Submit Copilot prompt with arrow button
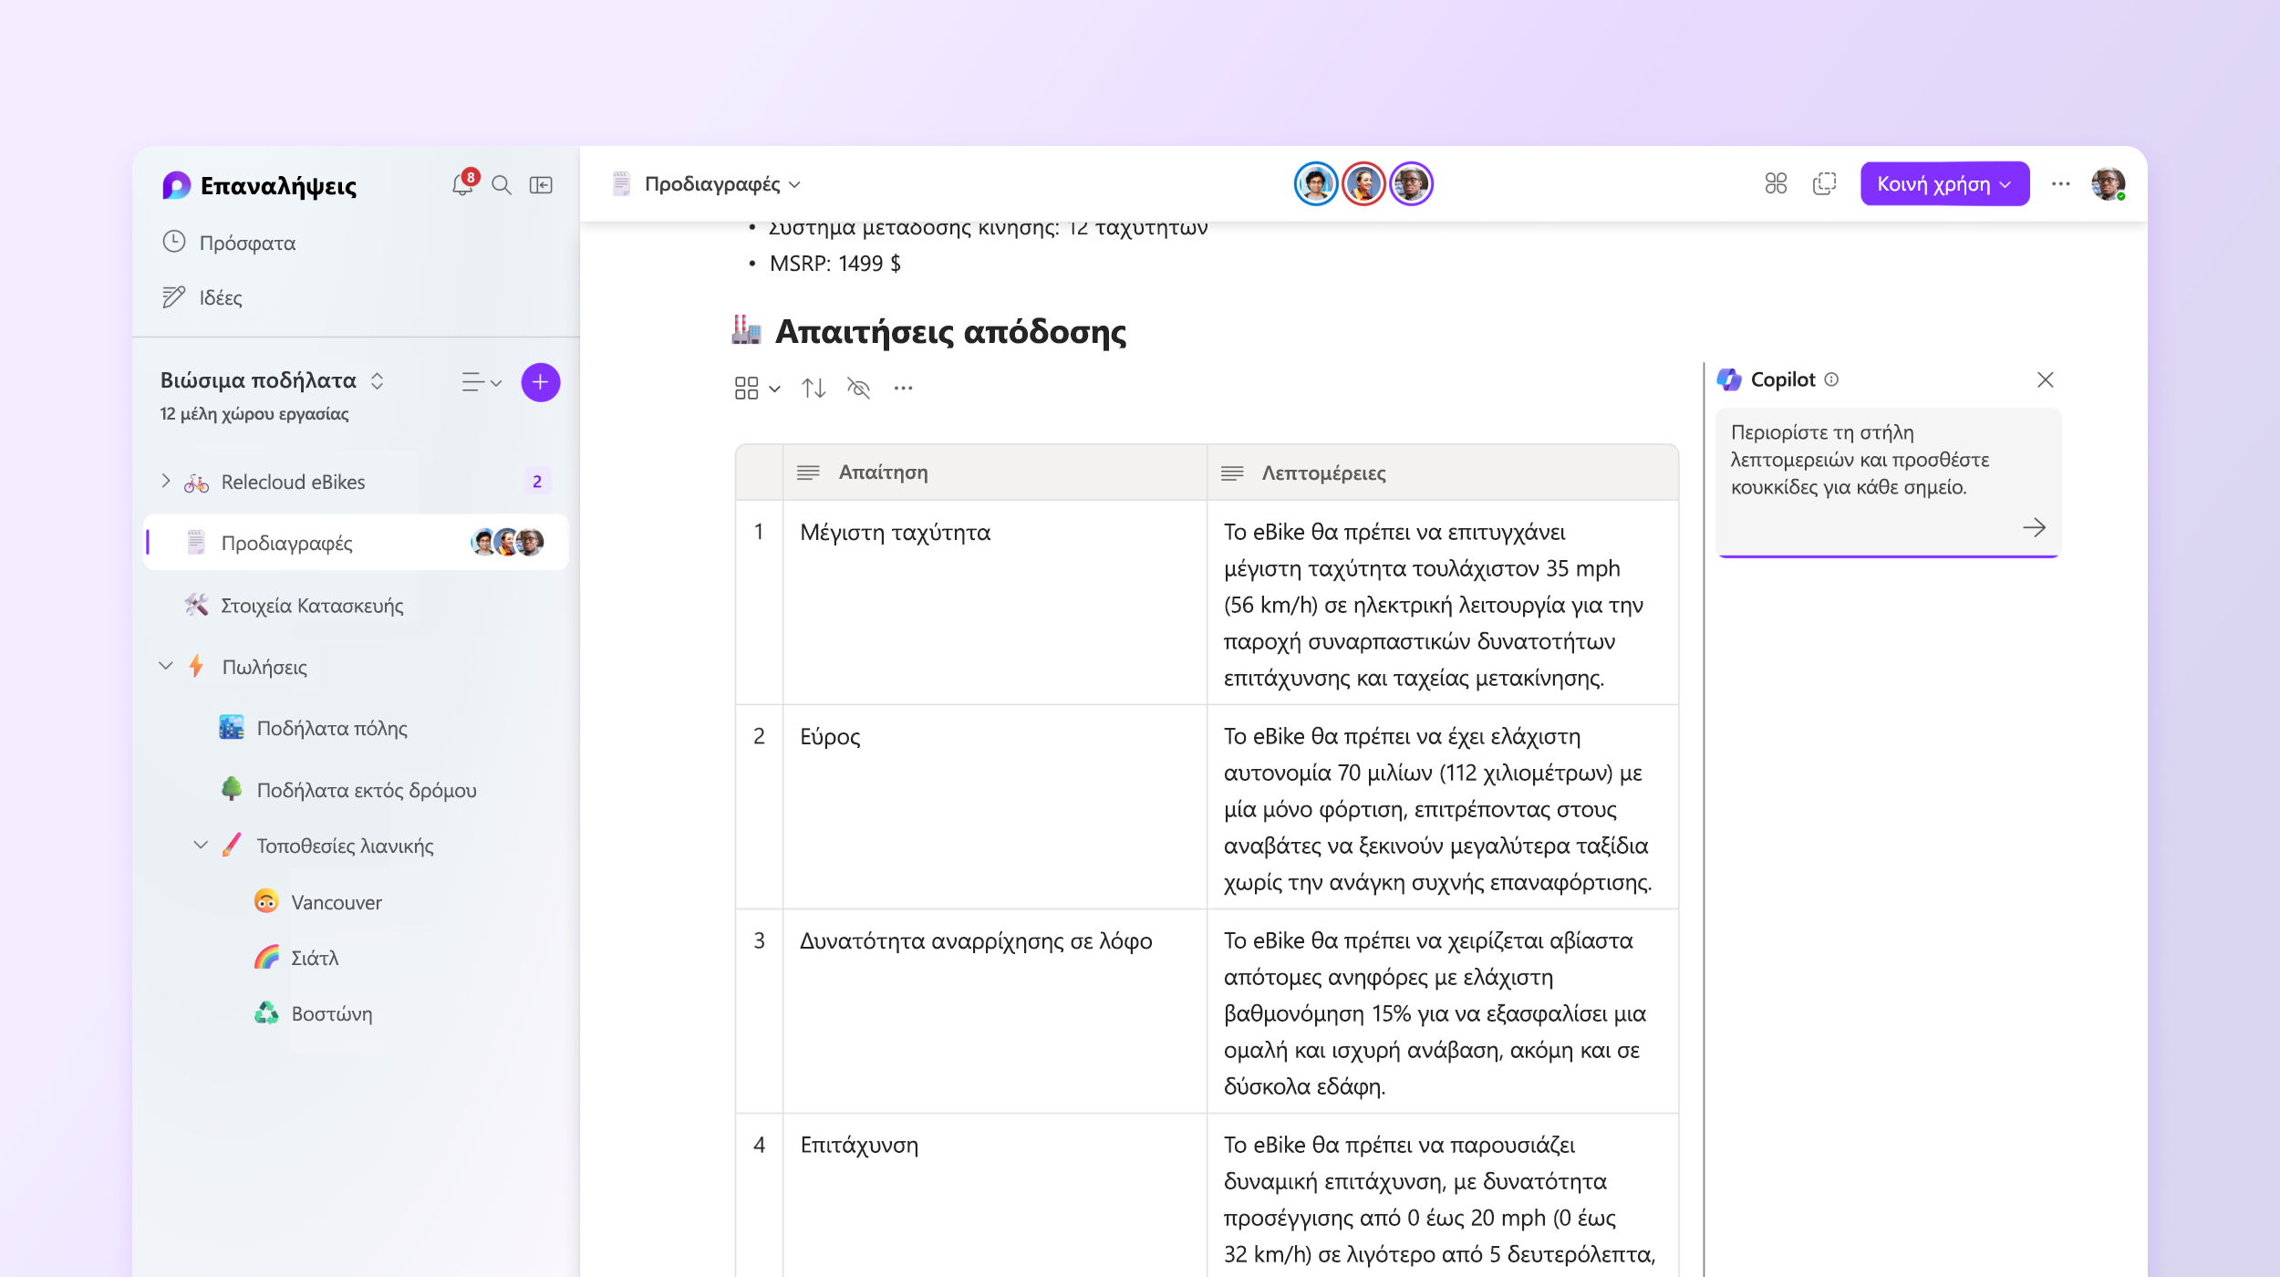The height and width of the screenshot is (1277, 2280). [2034, 527]
